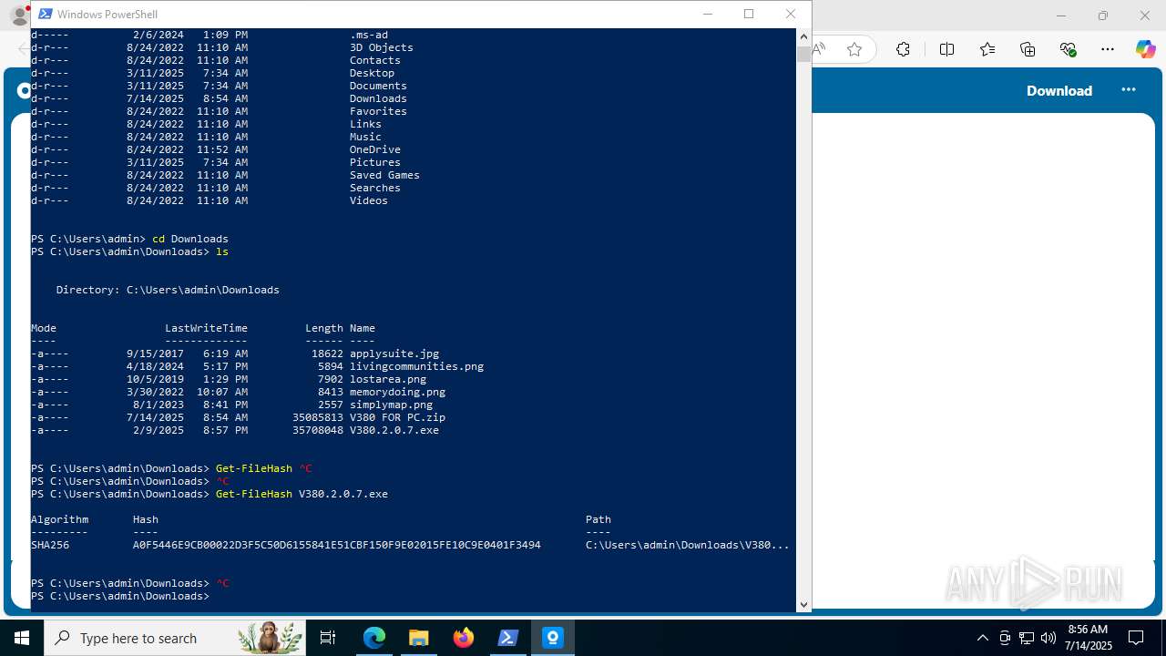Click the Documents directory name

(378, 86)
